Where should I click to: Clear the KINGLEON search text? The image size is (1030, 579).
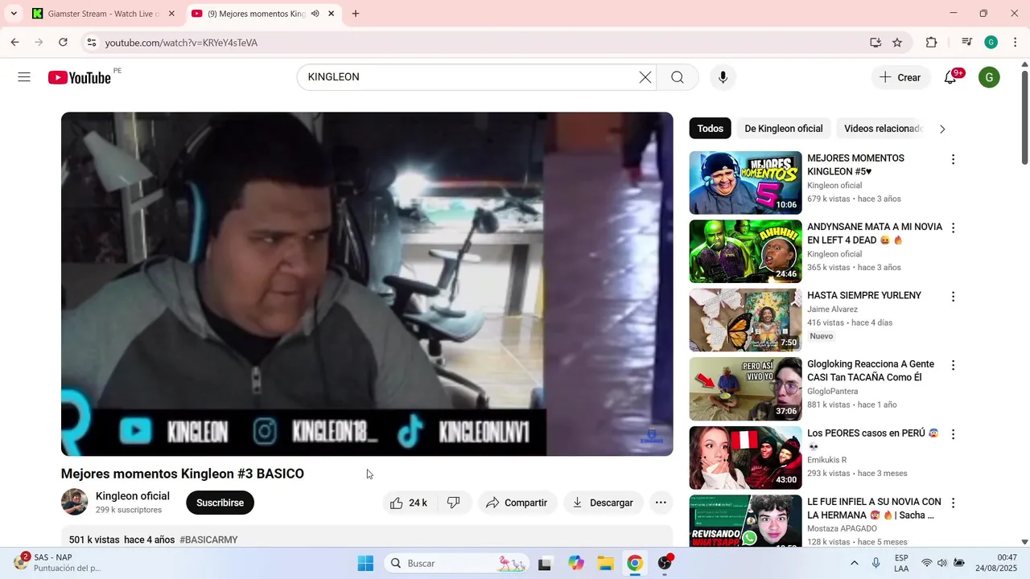pos(645,77)
